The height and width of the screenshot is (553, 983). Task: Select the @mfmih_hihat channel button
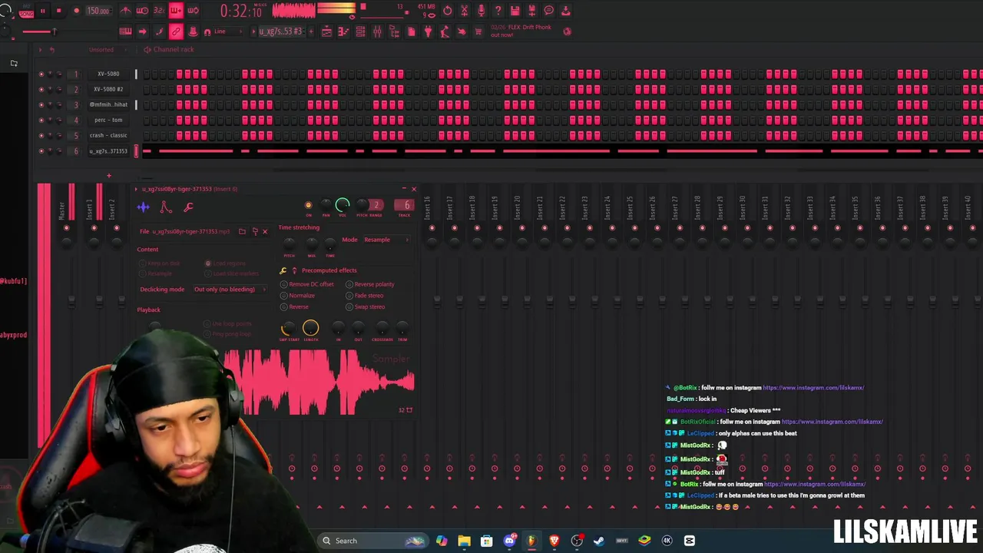point(108,104)
